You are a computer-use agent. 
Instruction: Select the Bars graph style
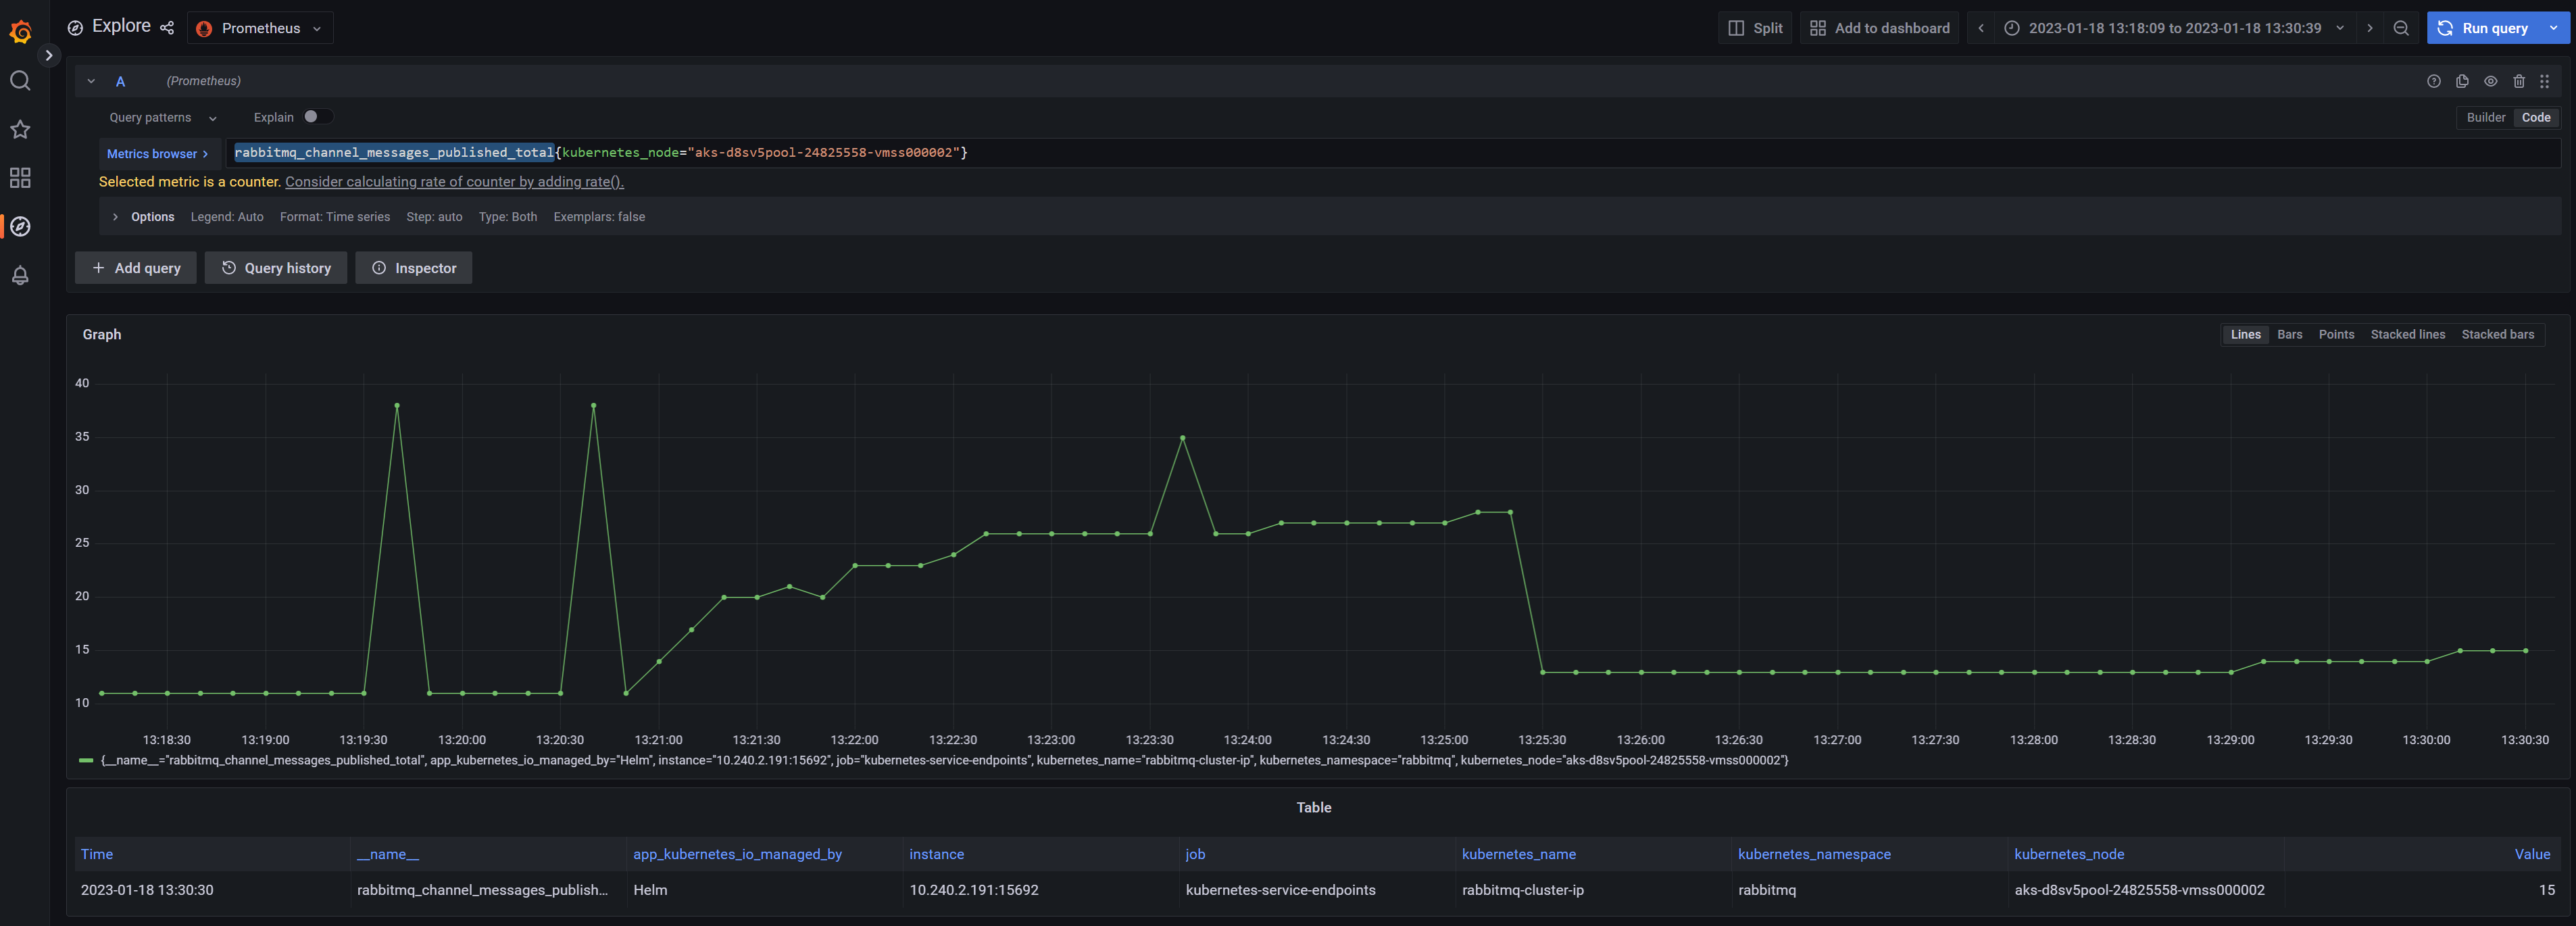(x=2289, y=334)
